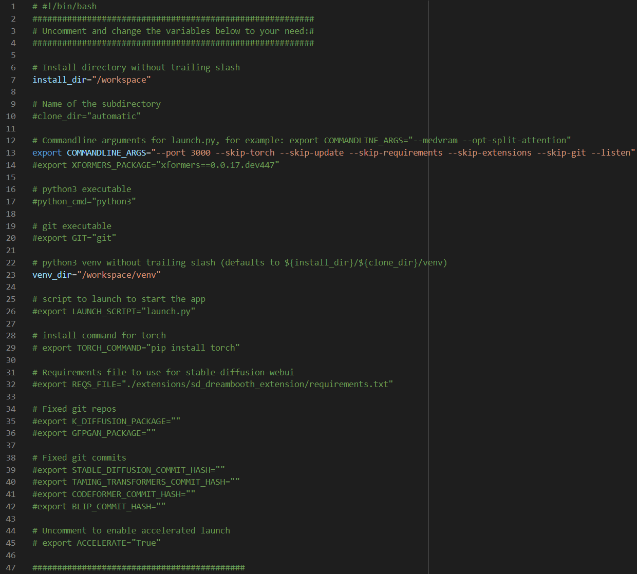
Task: Place cursor on the commented LAUNCH_SCRIPT line
Action: 114,311
